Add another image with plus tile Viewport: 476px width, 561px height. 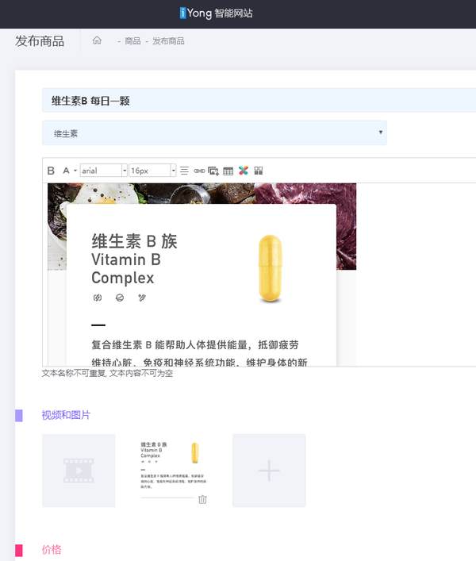point(269,471)
